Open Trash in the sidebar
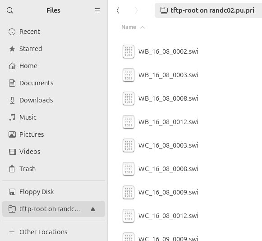The height and width of the screenshot is (241, 262). coord(54,169)
